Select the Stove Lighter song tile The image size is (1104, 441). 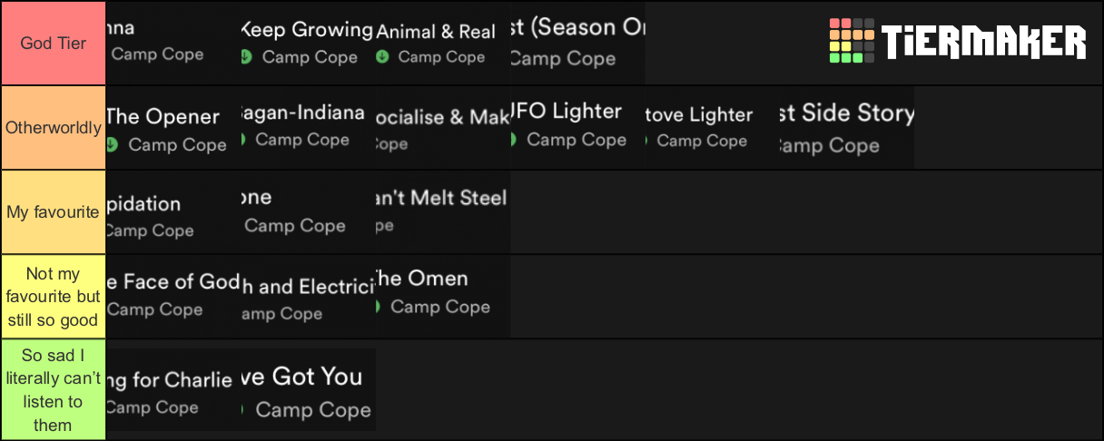pyautogui.click(x=712, y=128)
